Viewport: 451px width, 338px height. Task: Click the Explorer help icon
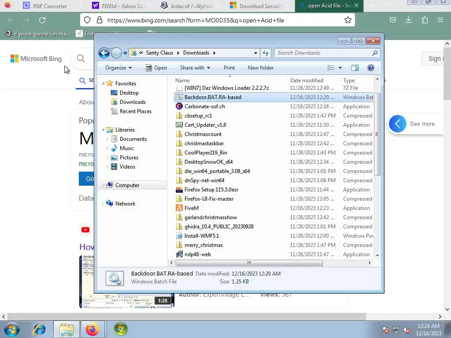click(x=371, y=68)
